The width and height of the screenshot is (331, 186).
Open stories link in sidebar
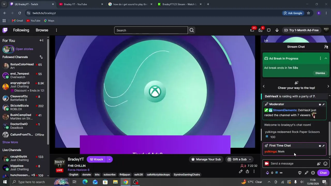(24, 49)
